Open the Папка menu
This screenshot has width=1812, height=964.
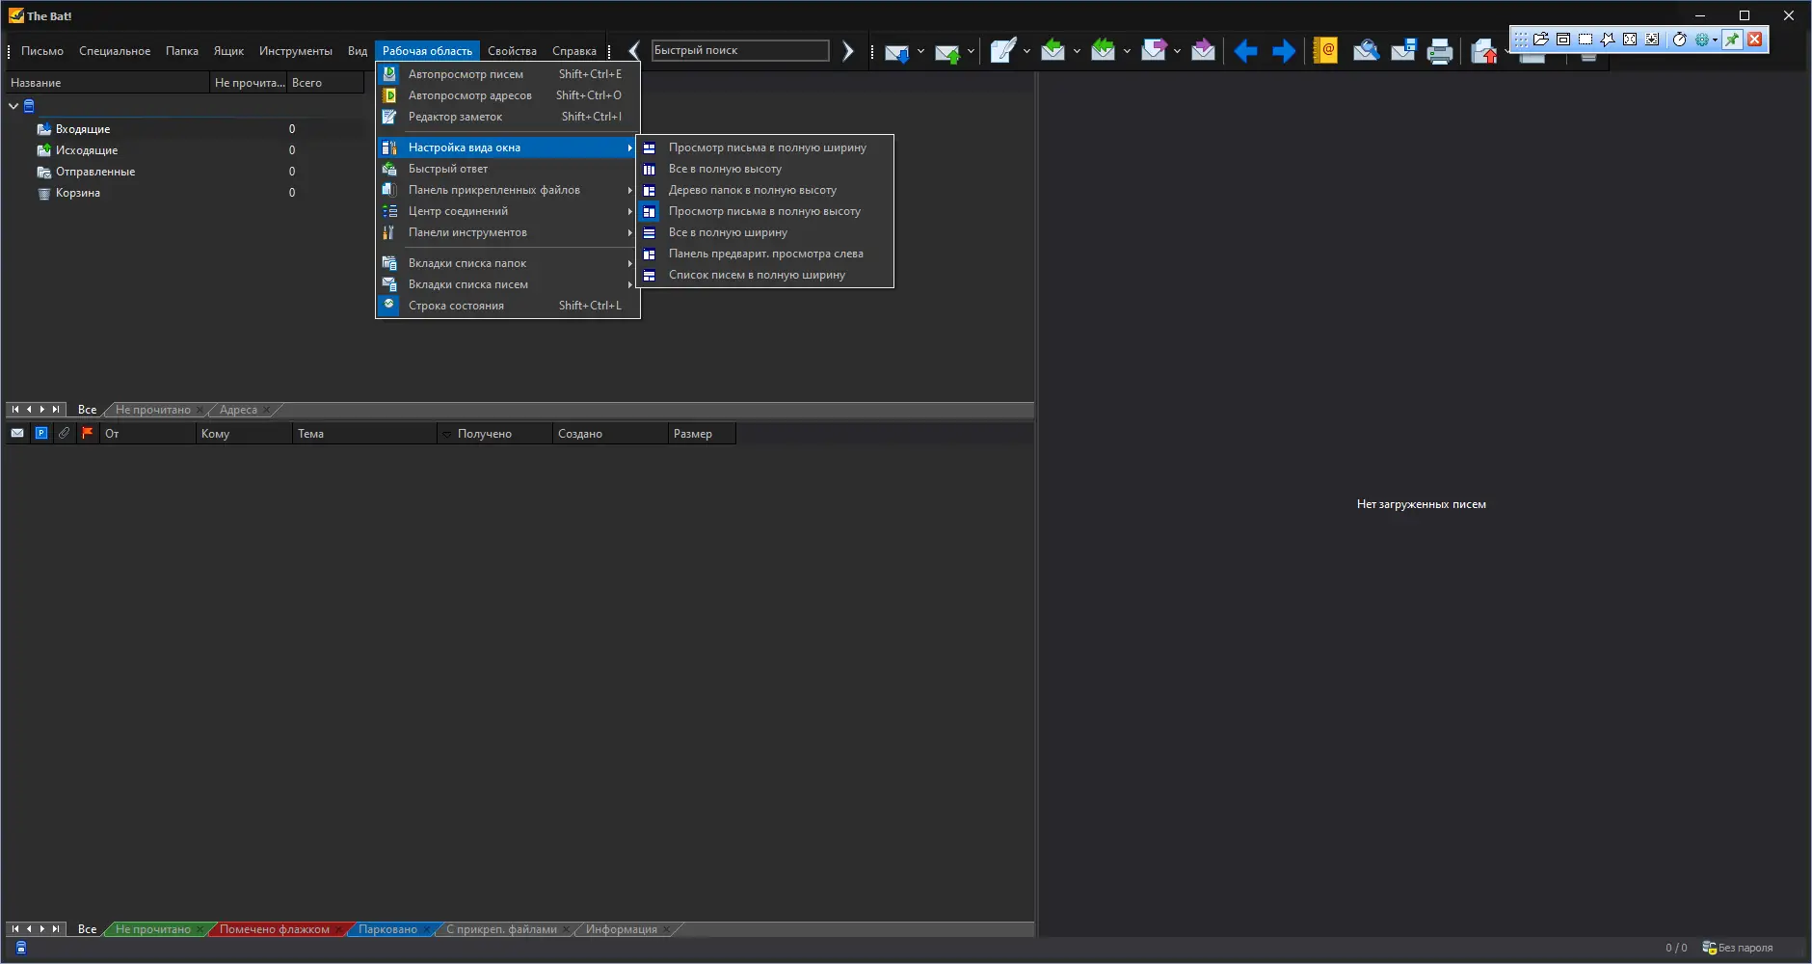click(x=182, y=51)
